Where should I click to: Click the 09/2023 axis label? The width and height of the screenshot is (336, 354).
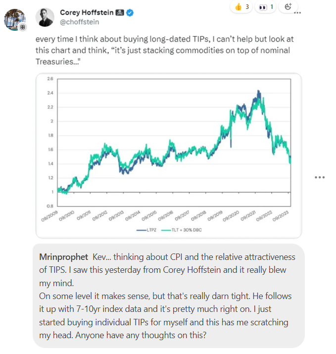click(281, 216)
